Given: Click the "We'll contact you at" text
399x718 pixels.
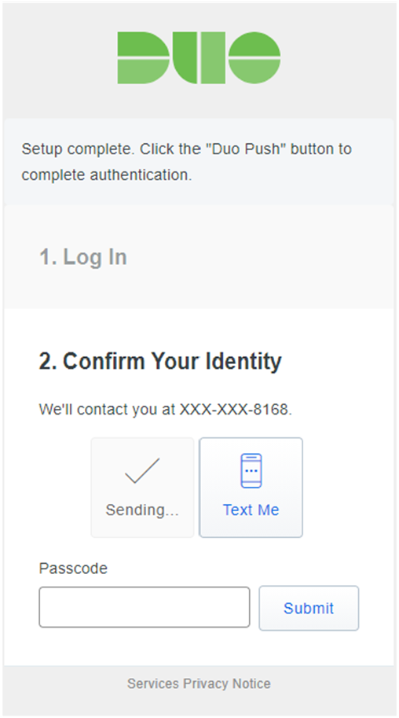Looking at the screenshot, I should [x=108, y=409].
